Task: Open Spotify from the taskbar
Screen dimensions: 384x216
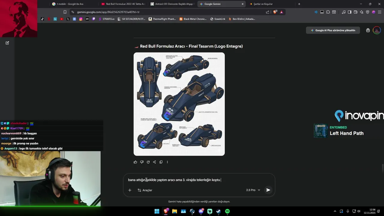Action: [x=227, y=211]
